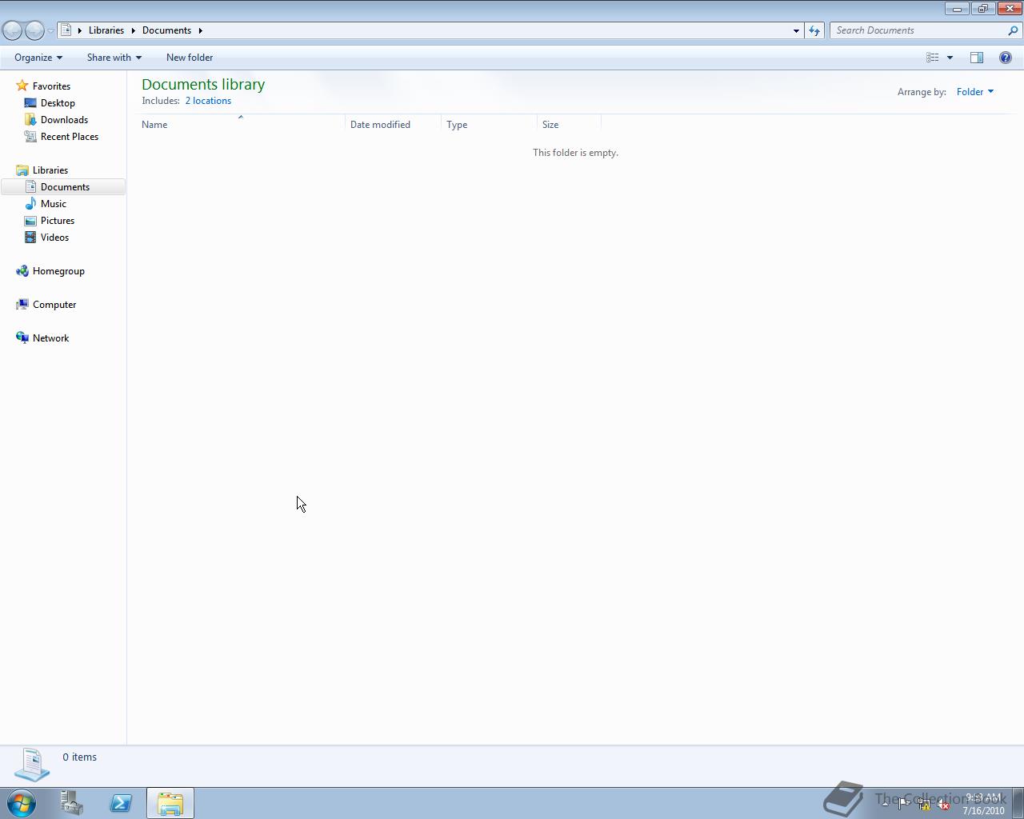Refresh the Documents folder view

(x=814, y=30)
